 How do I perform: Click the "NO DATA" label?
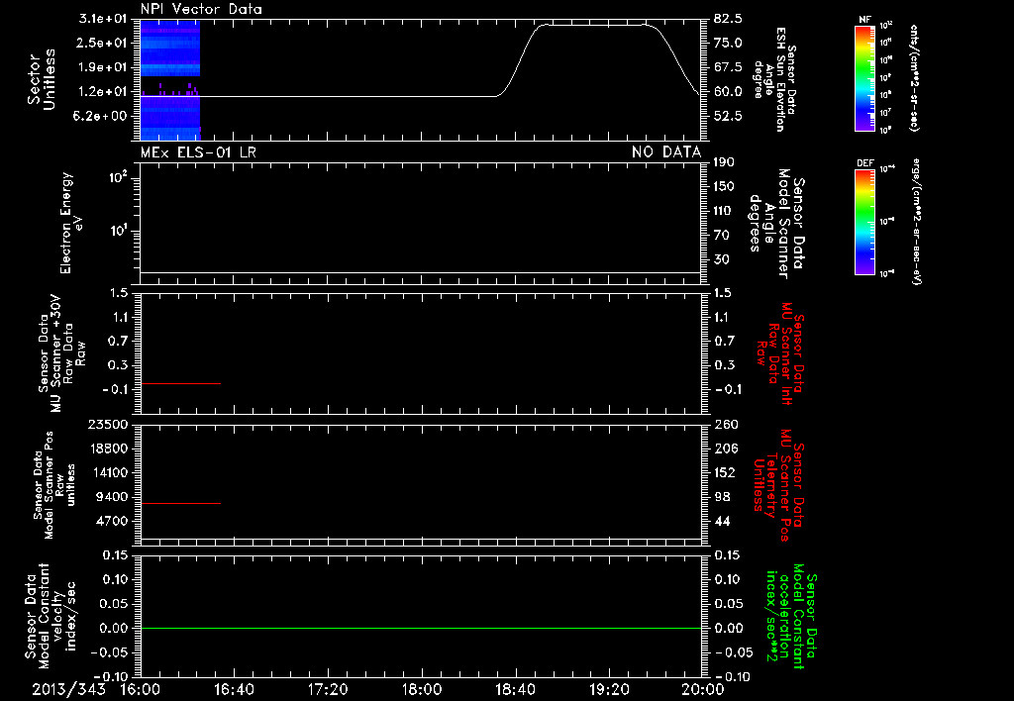[x=666, y=151]
